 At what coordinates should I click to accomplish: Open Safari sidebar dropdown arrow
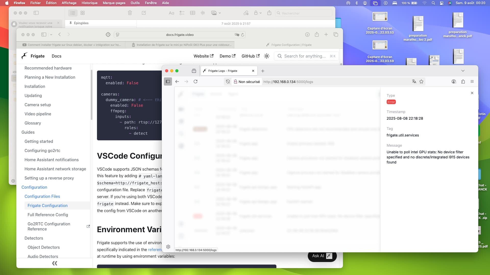51,35
